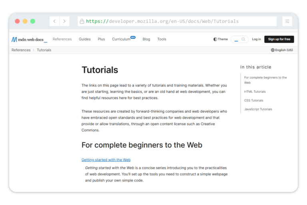Open the browser settings sliders icon

[x=287, y=21]
